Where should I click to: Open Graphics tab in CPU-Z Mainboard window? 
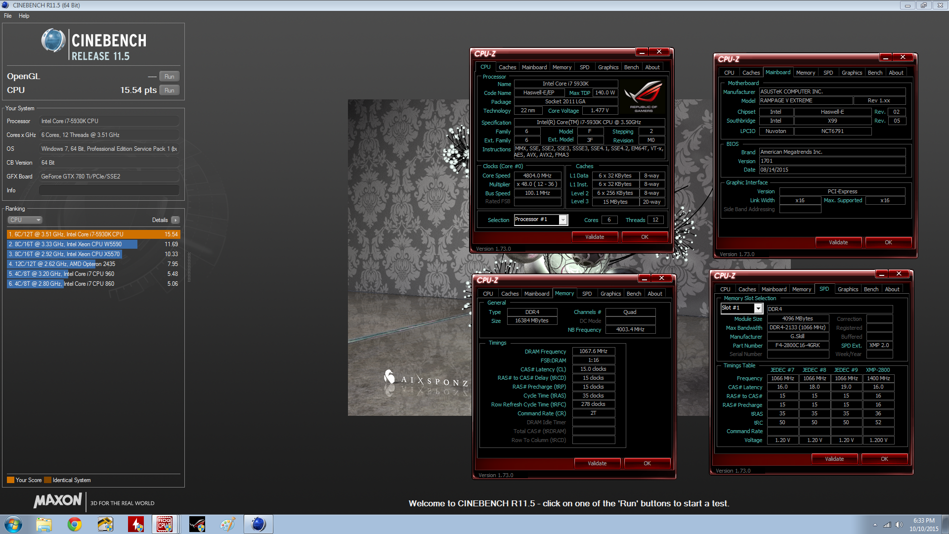coord(852,73)
